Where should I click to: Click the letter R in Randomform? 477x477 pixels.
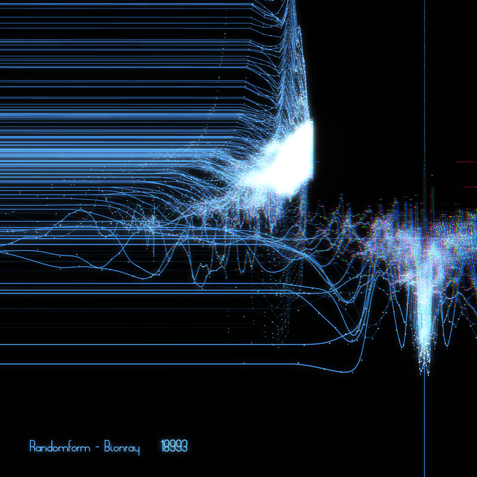[33, 446]
